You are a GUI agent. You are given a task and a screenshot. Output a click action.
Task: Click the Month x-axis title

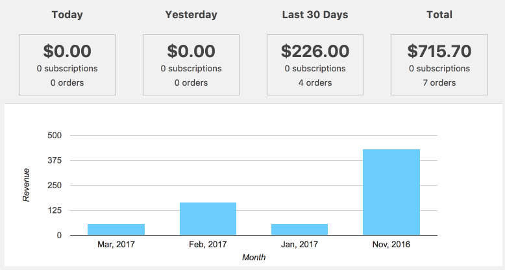pos(254,257)
